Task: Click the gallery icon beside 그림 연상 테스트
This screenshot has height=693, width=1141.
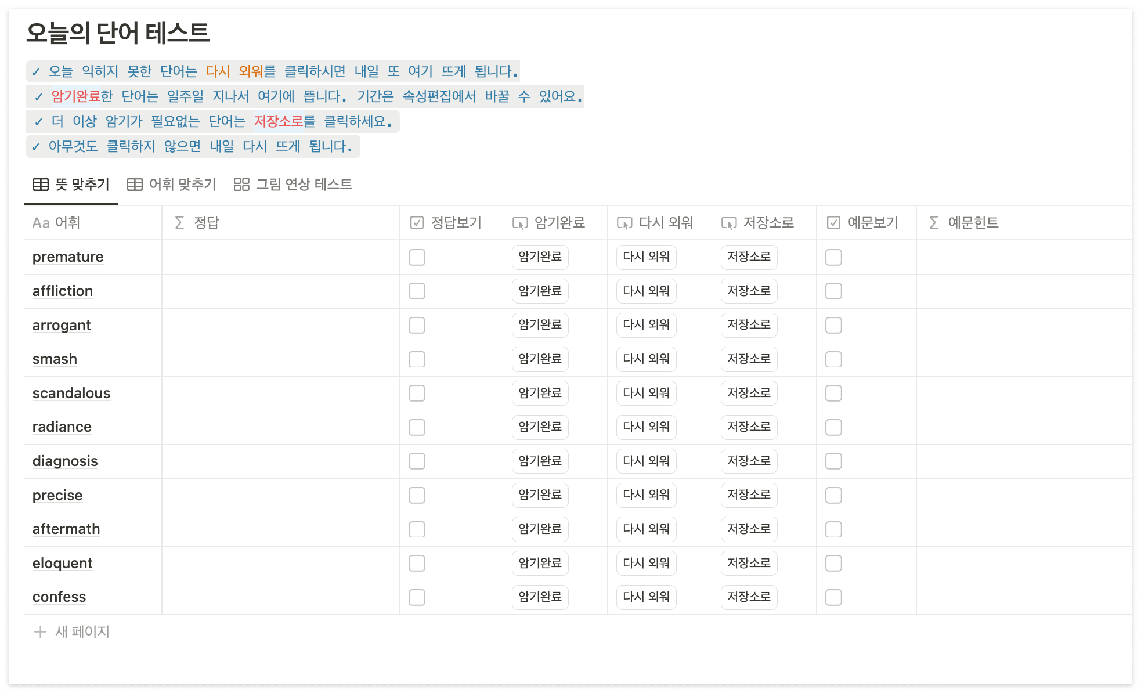Action: click(241, 185)
